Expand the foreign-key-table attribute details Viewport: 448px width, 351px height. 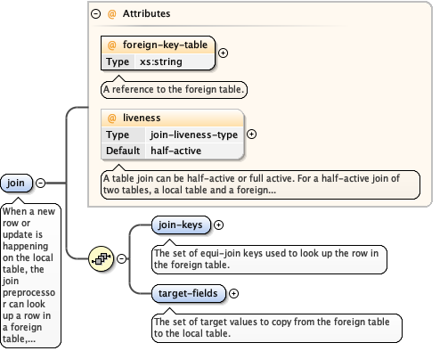[x=223, y=53]
